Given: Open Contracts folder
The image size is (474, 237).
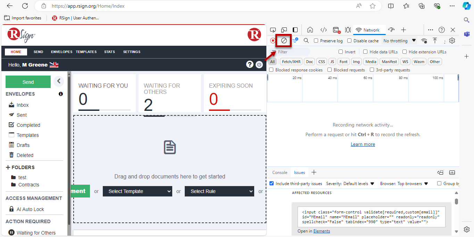Looking at the screenshot, I should coord(28,185).
